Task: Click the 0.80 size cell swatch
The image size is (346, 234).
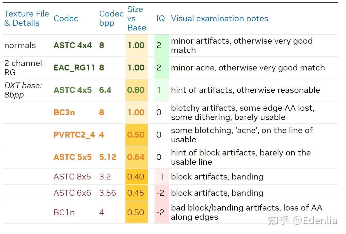Action: pos(136,90)
